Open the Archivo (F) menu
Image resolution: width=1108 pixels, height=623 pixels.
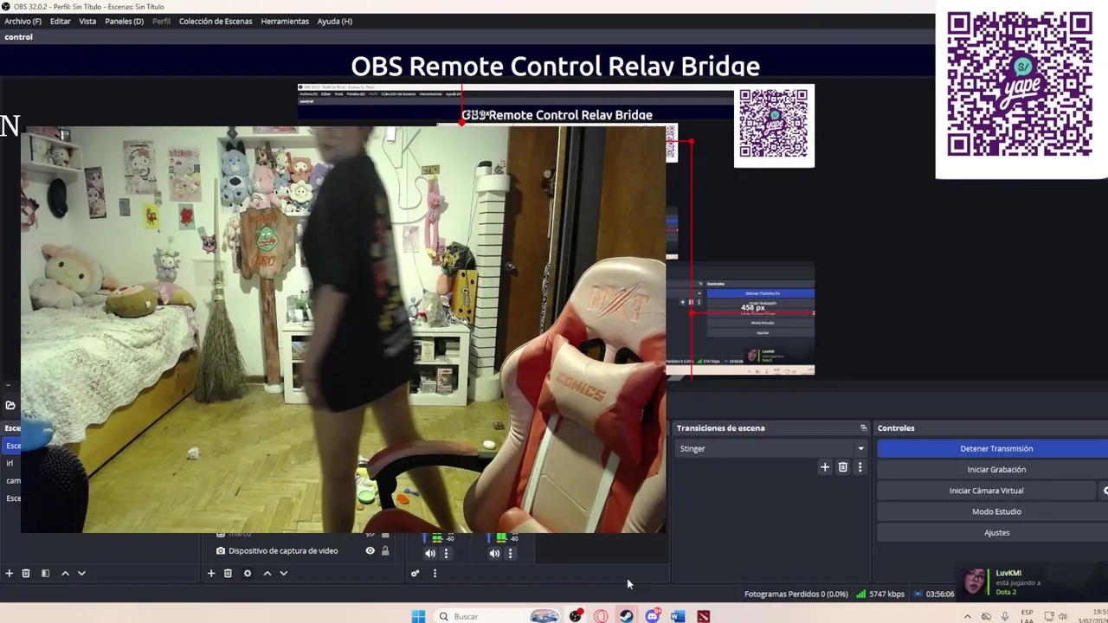[23, 21]
